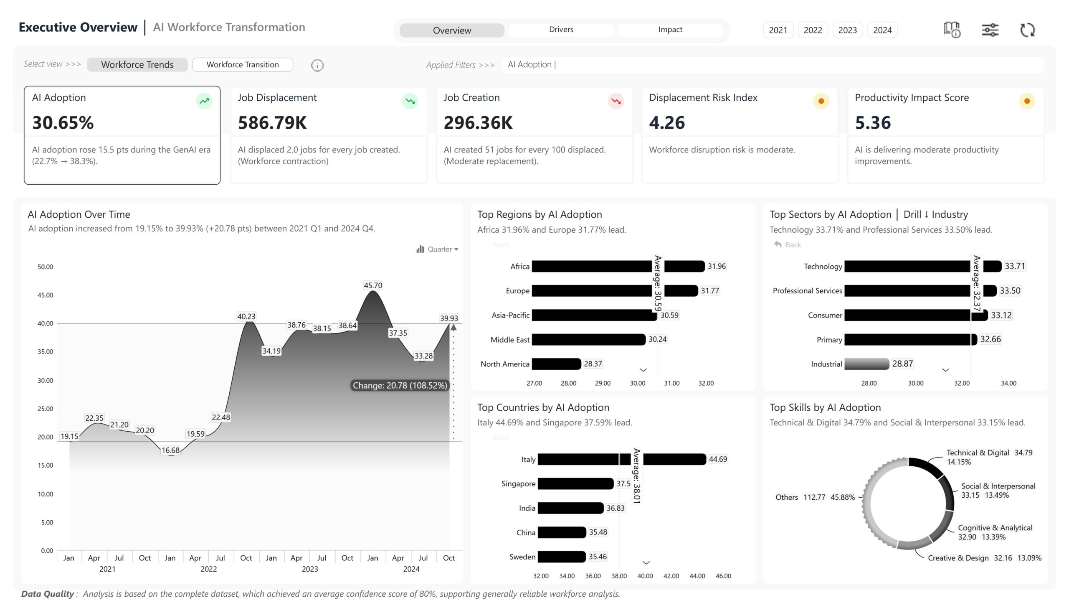Click the red downward trend icon on Job Creation
The image size is (1069, 613).
(616, 101)
